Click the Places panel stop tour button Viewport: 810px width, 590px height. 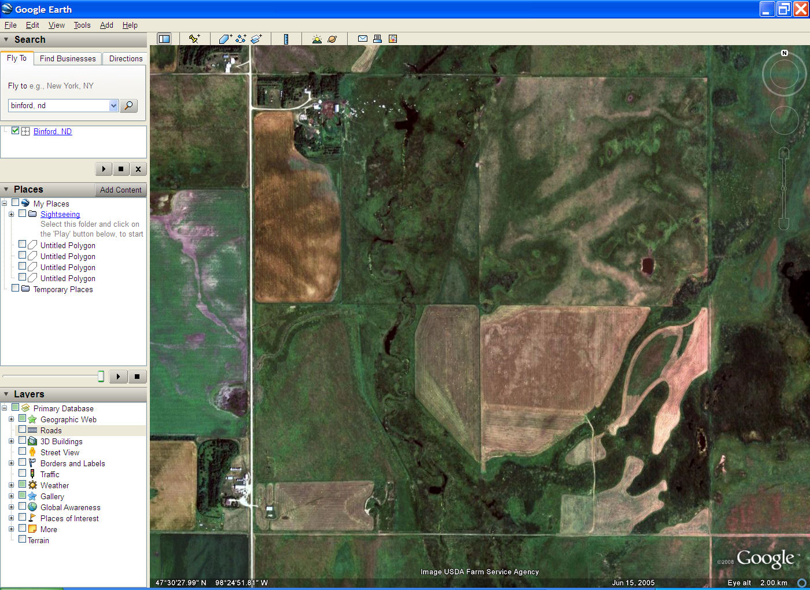click(x=137, y=377)
